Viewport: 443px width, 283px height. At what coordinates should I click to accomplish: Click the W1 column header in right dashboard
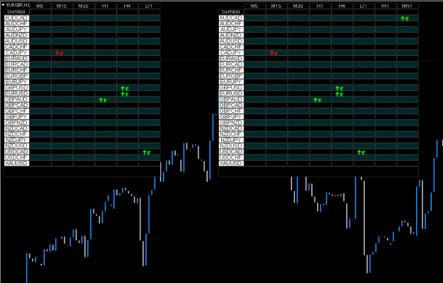(x=386, y=6)
